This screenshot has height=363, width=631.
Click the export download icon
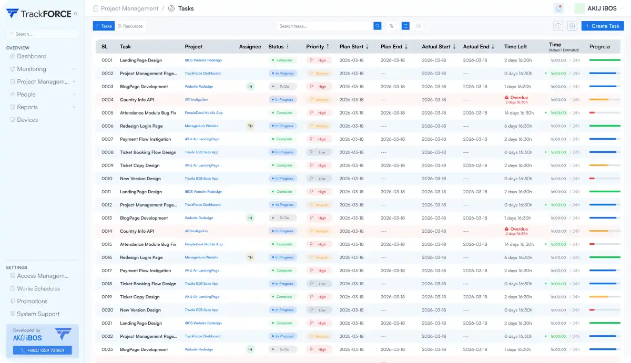tap(573, 26)
